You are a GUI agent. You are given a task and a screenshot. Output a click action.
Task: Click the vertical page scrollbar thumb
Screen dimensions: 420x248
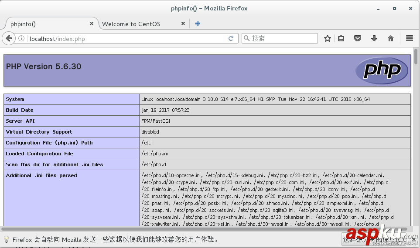coord(416,57)
